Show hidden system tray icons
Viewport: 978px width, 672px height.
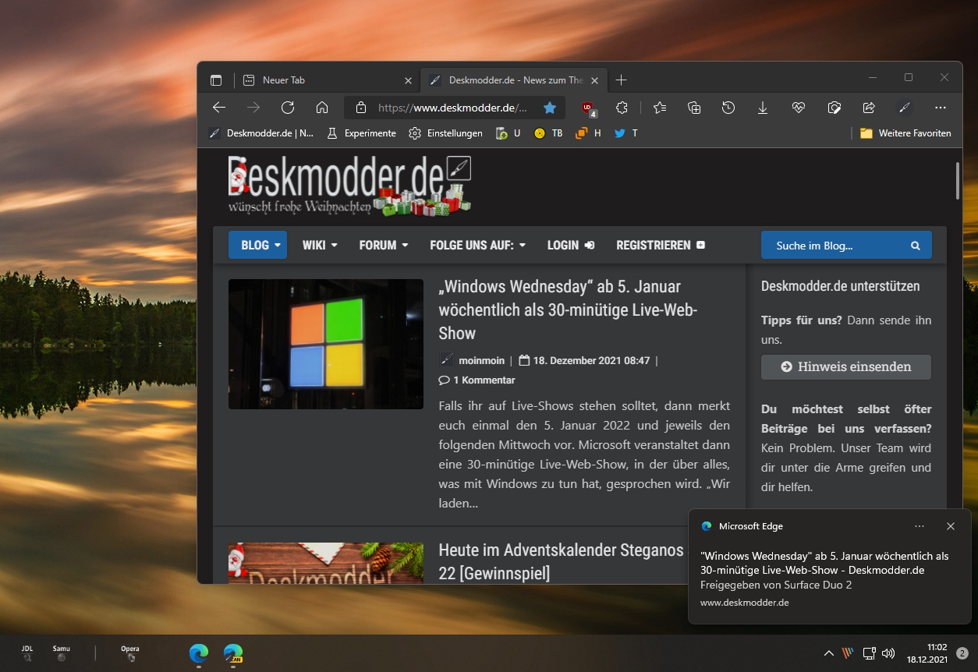pos(828,653)
